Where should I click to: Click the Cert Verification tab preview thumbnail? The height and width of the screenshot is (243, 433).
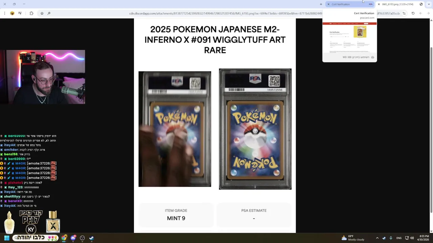[x=349, y=37]
